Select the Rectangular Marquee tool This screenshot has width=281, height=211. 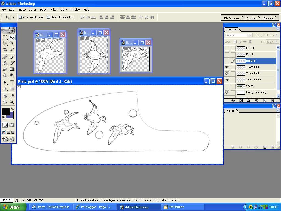pos(5,37)
